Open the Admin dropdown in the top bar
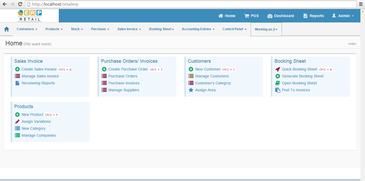 coord(343,16)
